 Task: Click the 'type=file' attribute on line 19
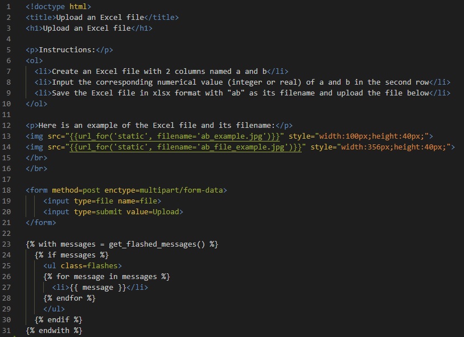click(93, 201)
